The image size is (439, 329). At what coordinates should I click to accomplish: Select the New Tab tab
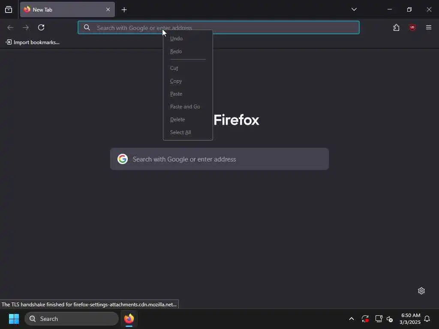[67, 9]
